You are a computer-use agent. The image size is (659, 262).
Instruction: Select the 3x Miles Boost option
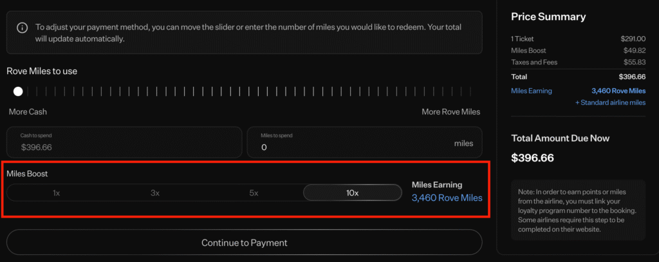(x=155, y=192)
